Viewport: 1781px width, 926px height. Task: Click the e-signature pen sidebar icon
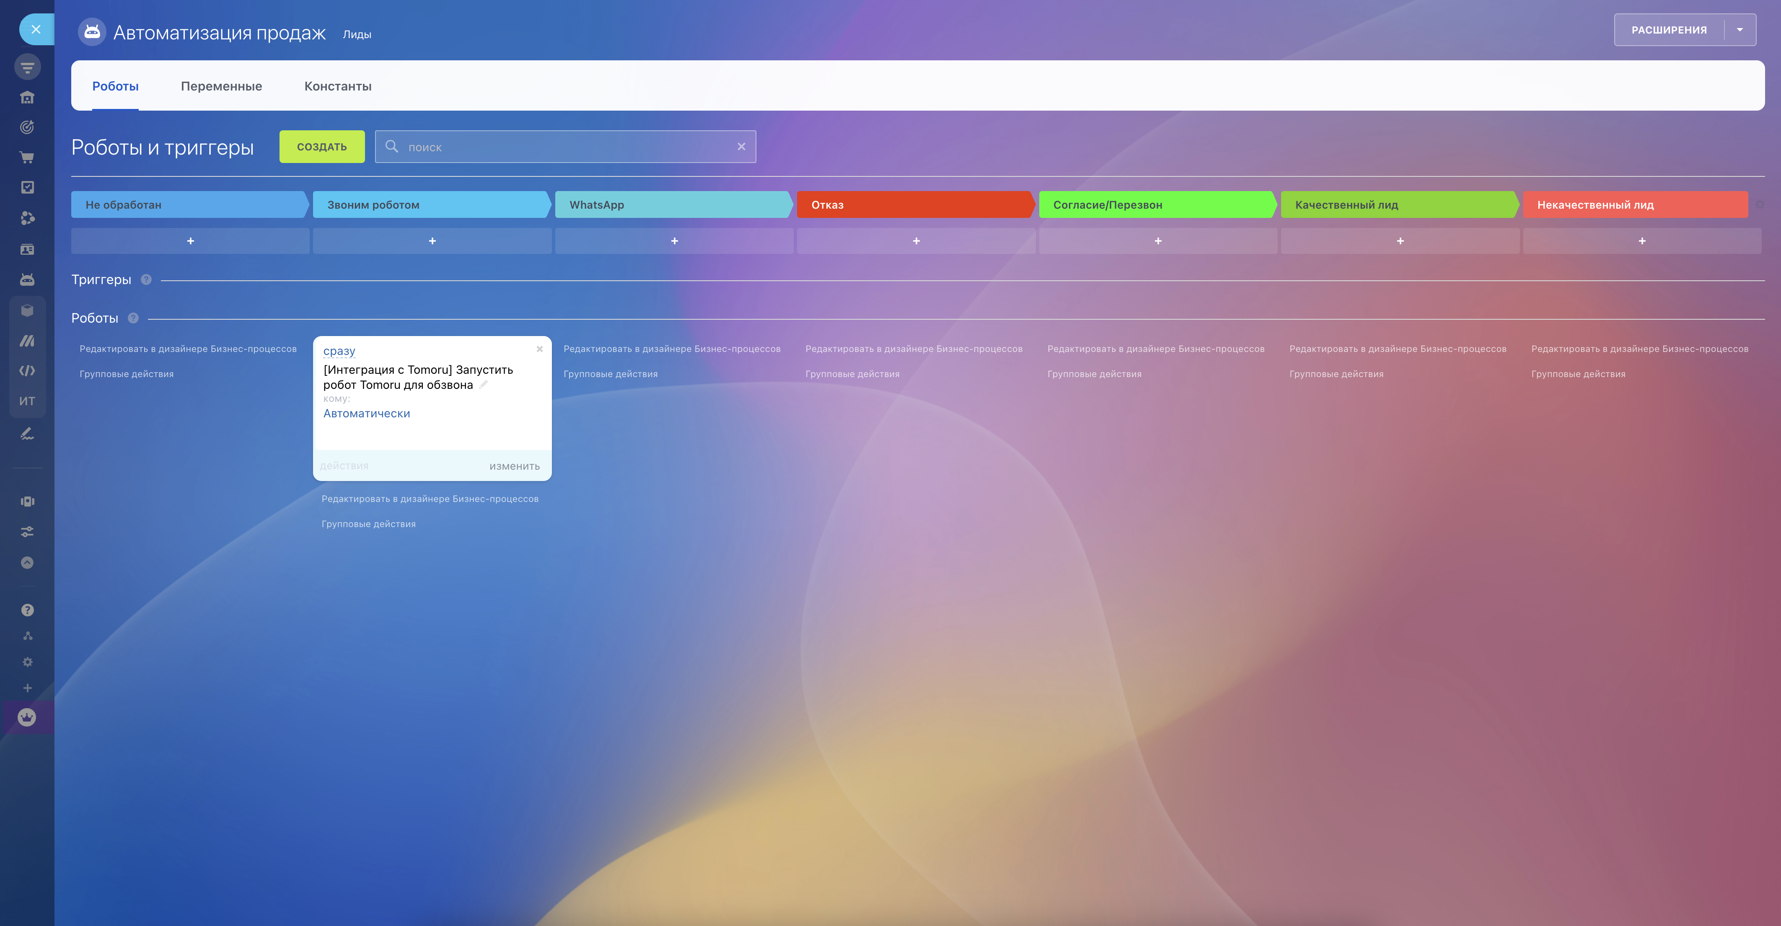27,434
